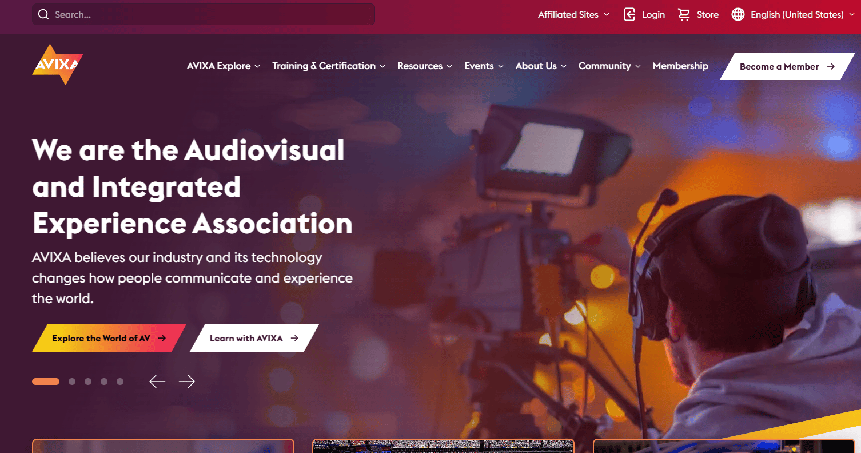The height and width of the screenshot is (453, 861).
Task: Expand the AVIXA Explore menu chevron
Action: coord(257,66)
